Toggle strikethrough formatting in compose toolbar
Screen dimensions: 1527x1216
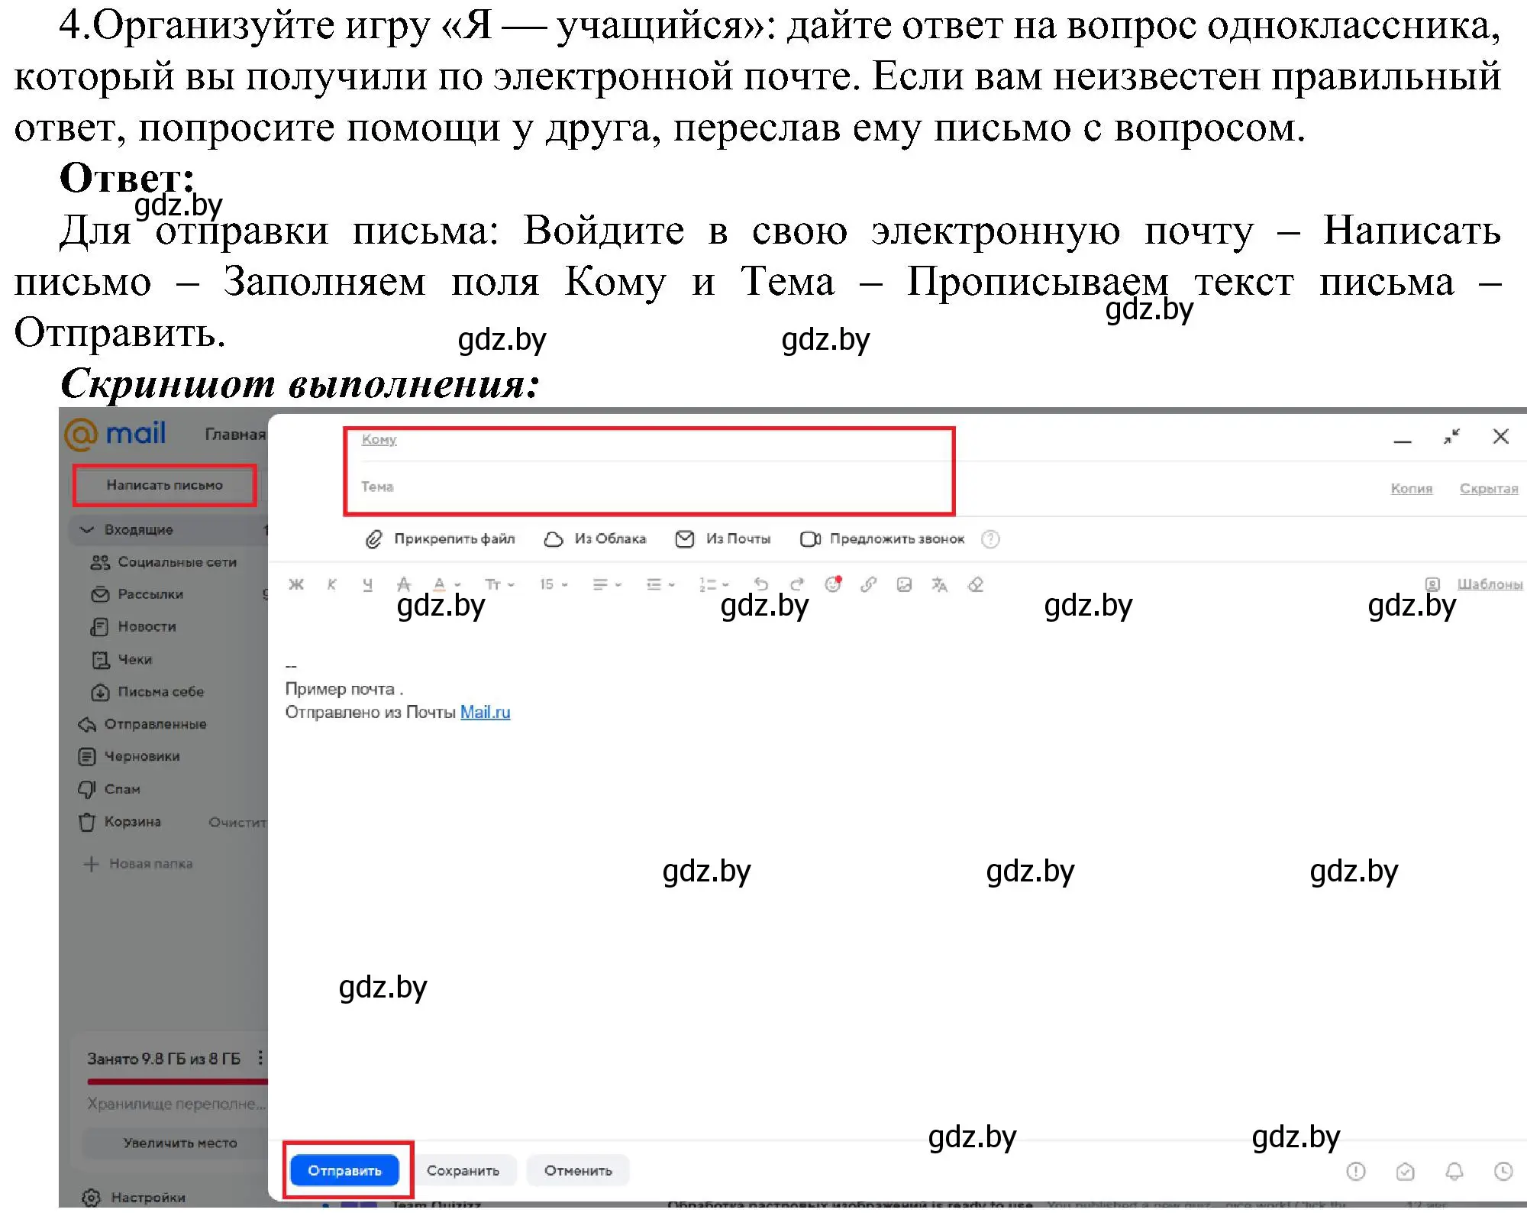click(x=404, y=584)
